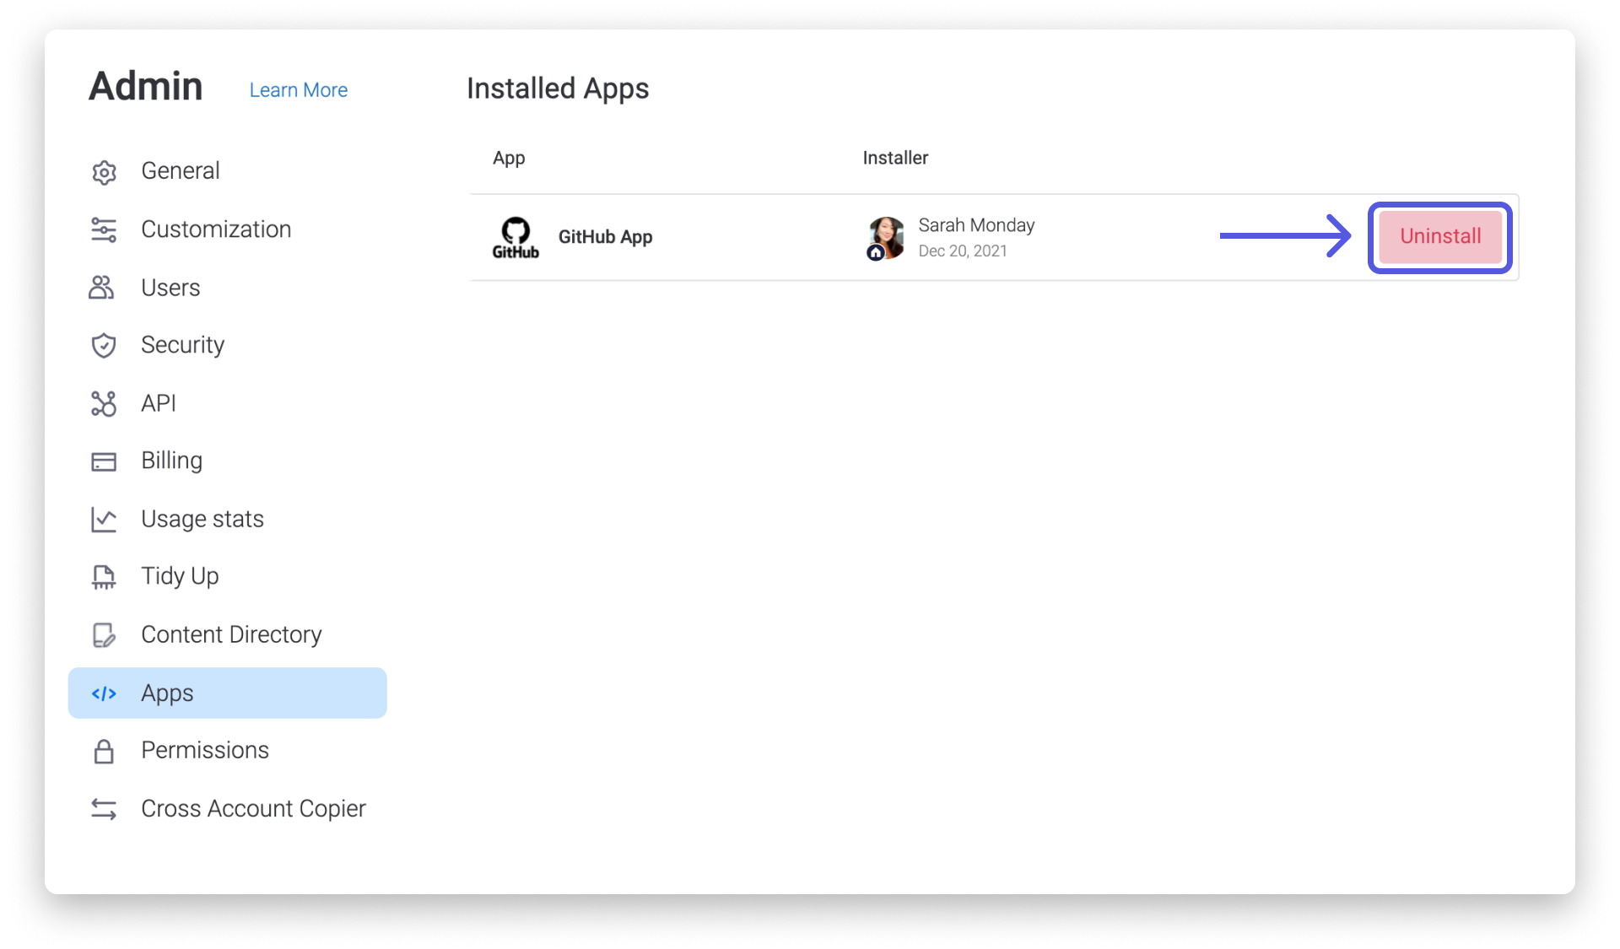Screen dimensions: 1620x949
Task: Open the Permissions section
Action: click(x=205, y=751)
